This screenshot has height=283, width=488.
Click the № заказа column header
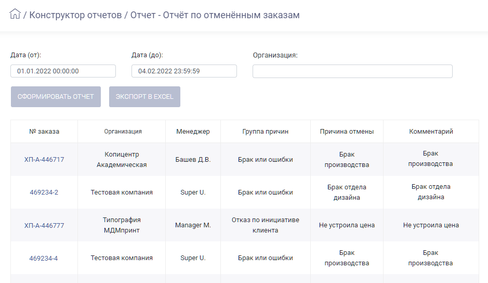click(x=44, y=132)
